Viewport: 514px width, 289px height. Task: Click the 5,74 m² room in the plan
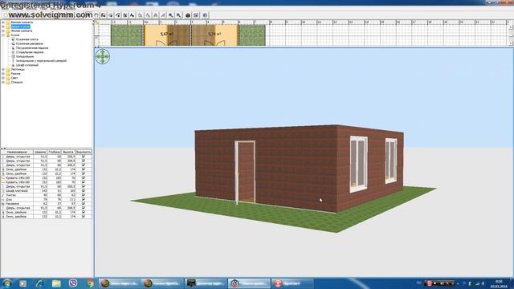(x=214, y=35)
